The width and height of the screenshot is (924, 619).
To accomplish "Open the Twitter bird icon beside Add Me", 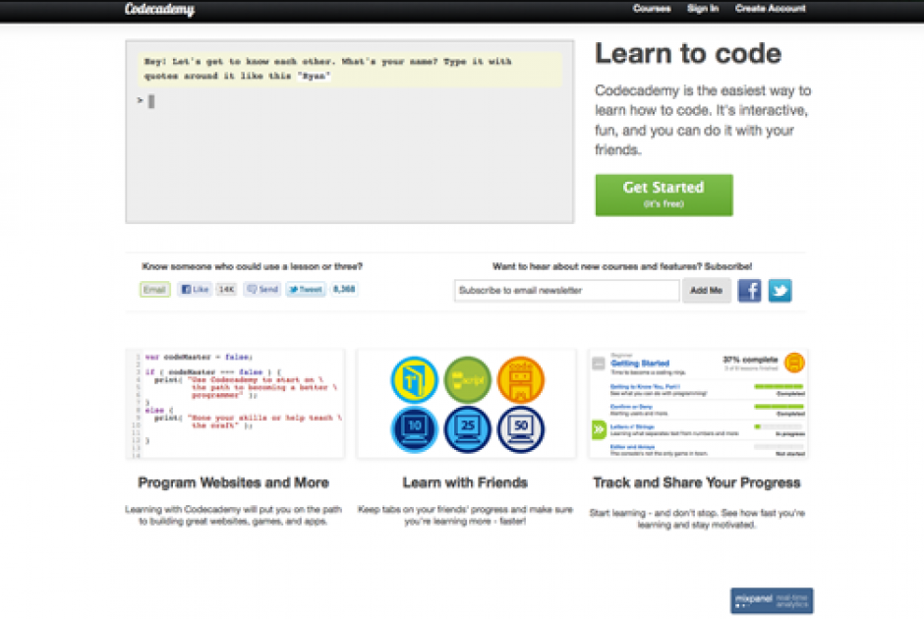I will (780, 291).
